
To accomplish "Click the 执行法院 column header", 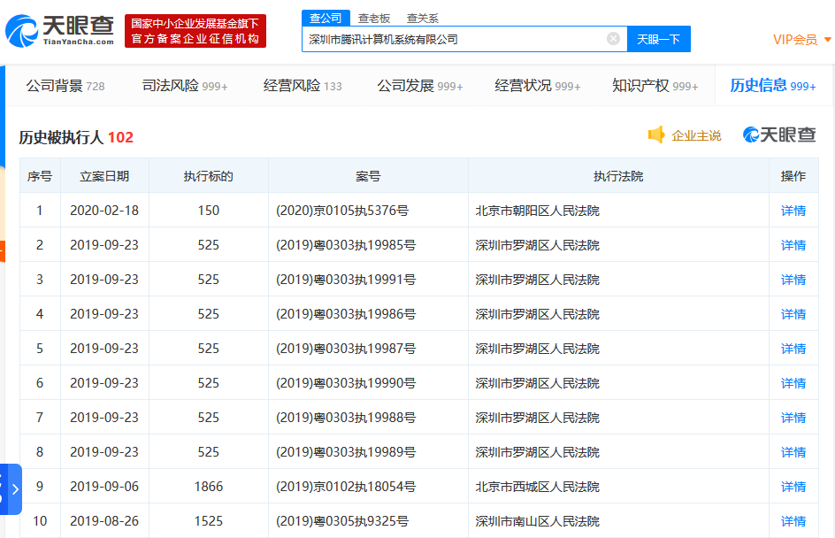I will 618,176.
